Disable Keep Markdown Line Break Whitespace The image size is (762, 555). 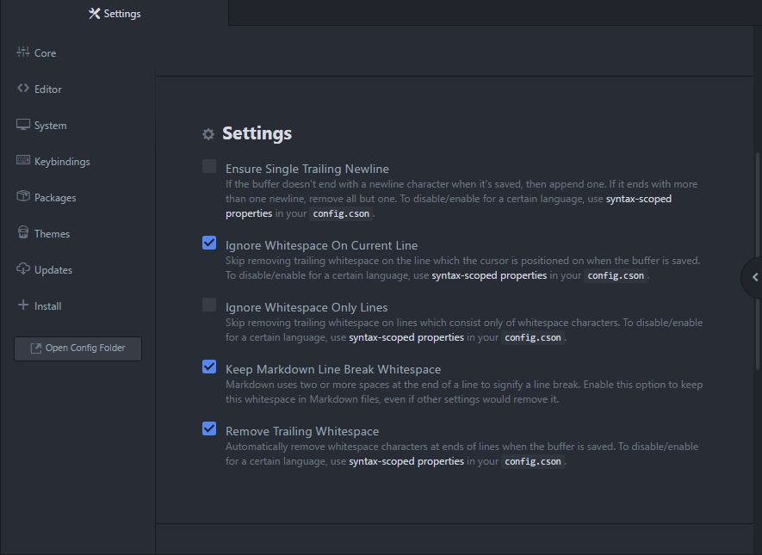pyautogui.click(x=209, y=367)
